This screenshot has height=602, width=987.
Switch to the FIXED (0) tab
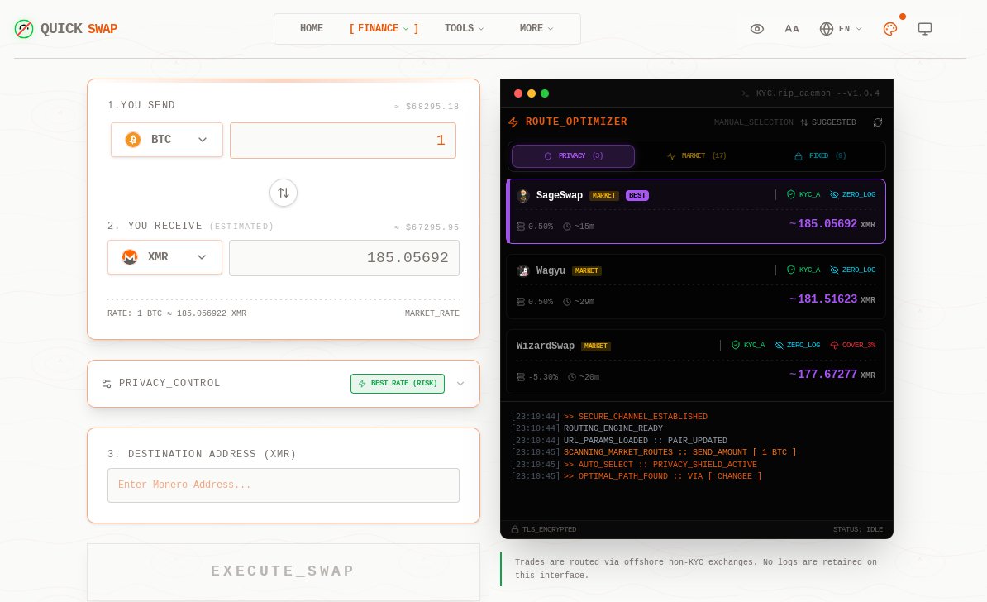click(x=820, y=156)
